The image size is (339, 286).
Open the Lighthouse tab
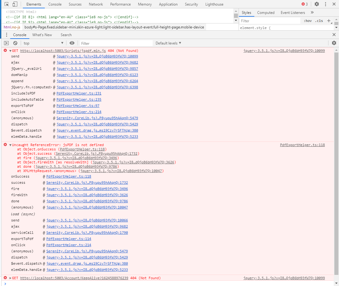click(x=214, y=4)
